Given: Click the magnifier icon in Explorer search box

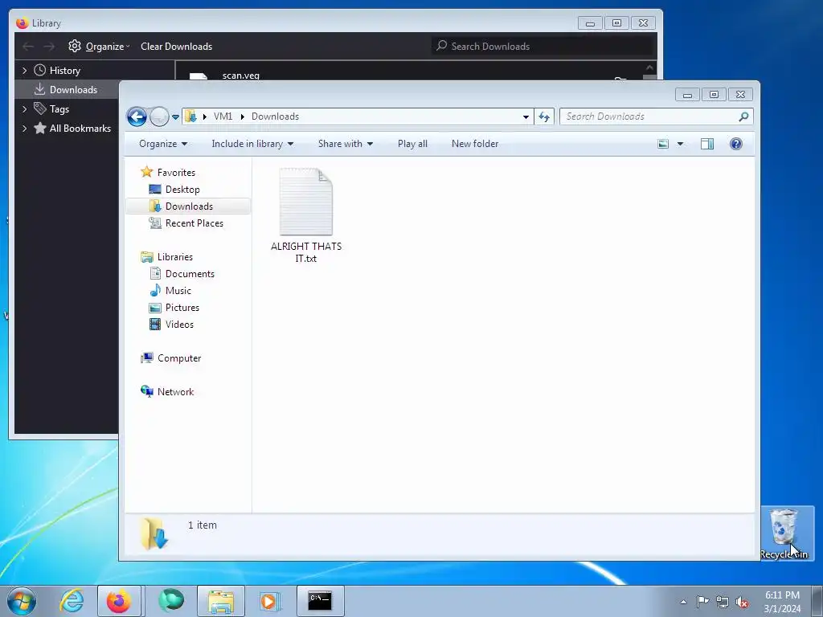Looking at the screenshot, I should click(743, 116).
